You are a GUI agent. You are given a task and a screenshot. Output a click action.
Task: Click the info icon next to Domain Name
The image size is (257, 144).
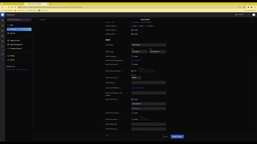tap(116, 83)
